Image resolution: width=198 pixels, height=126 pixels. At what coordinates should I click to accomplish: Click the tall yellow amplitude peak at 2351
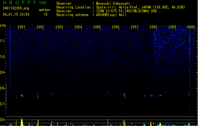tap(22, 122)
